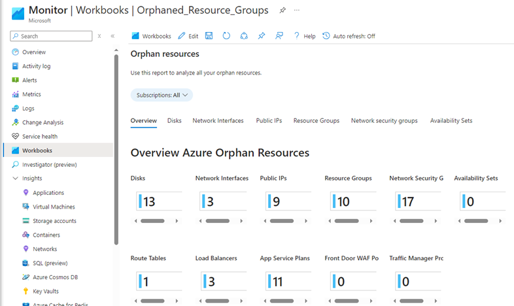Click Network Security tile showing 17
Image resolution: width=514 pixels, height=306 pixels.
(418, 201)
